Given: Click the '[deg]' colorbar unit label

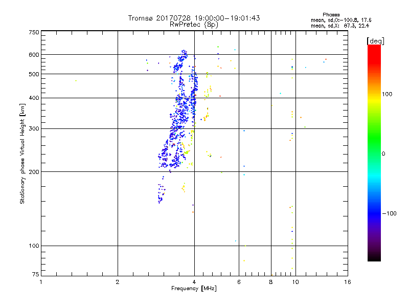Looking at the screenshot, I should pos(375,41).
